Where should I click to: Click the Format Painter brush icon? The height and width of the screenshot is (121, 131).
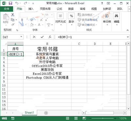point(13,25)
